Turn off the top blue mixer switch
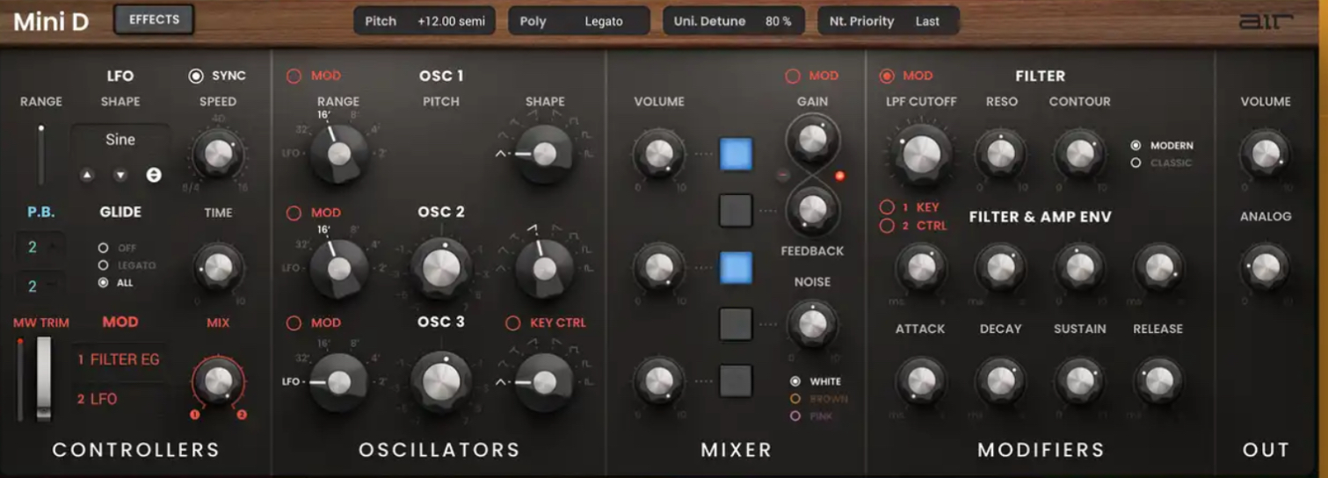 (736, 155)
